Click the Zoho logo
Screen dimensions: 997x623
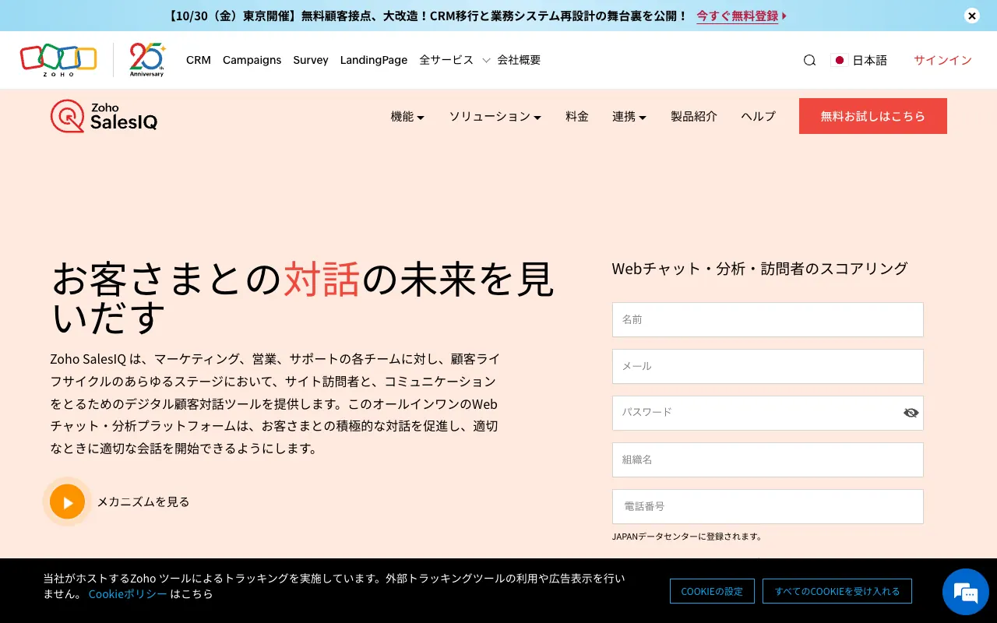pos(58,60)
